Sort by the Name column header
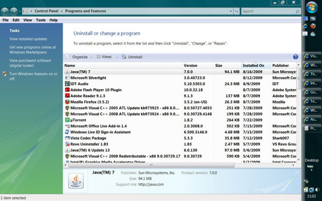 tap(123, 66)
